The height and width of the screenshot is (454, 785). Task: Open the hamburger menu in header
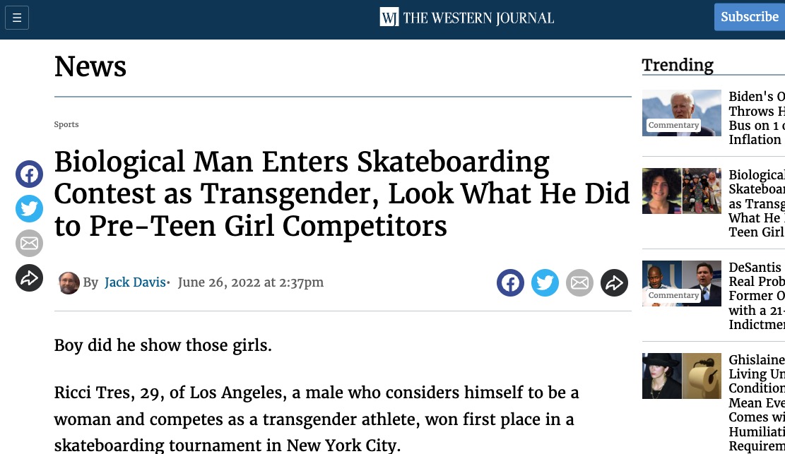click(17, 18)
